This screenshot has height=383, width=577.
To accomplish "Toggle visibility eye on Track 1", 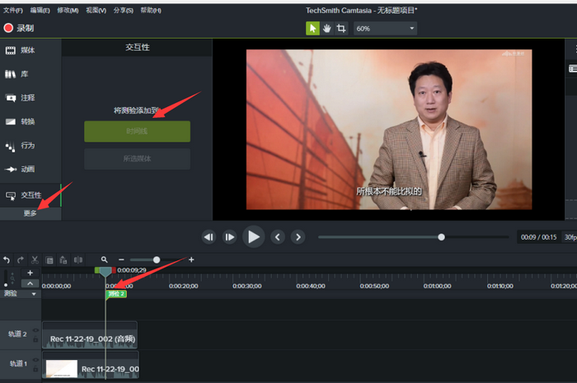I will [35, 360].
